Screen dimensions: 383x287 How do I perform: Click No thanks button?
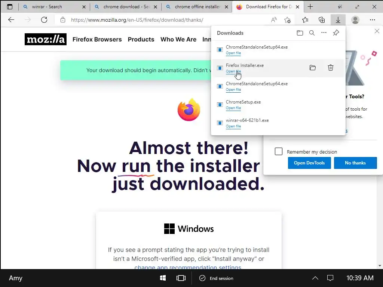click(355, 163)
